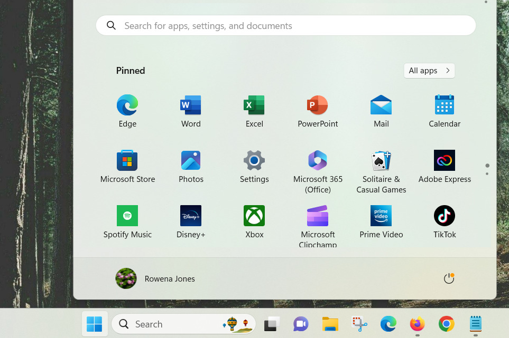Launch the PowerPoint app

pos(318,111)
